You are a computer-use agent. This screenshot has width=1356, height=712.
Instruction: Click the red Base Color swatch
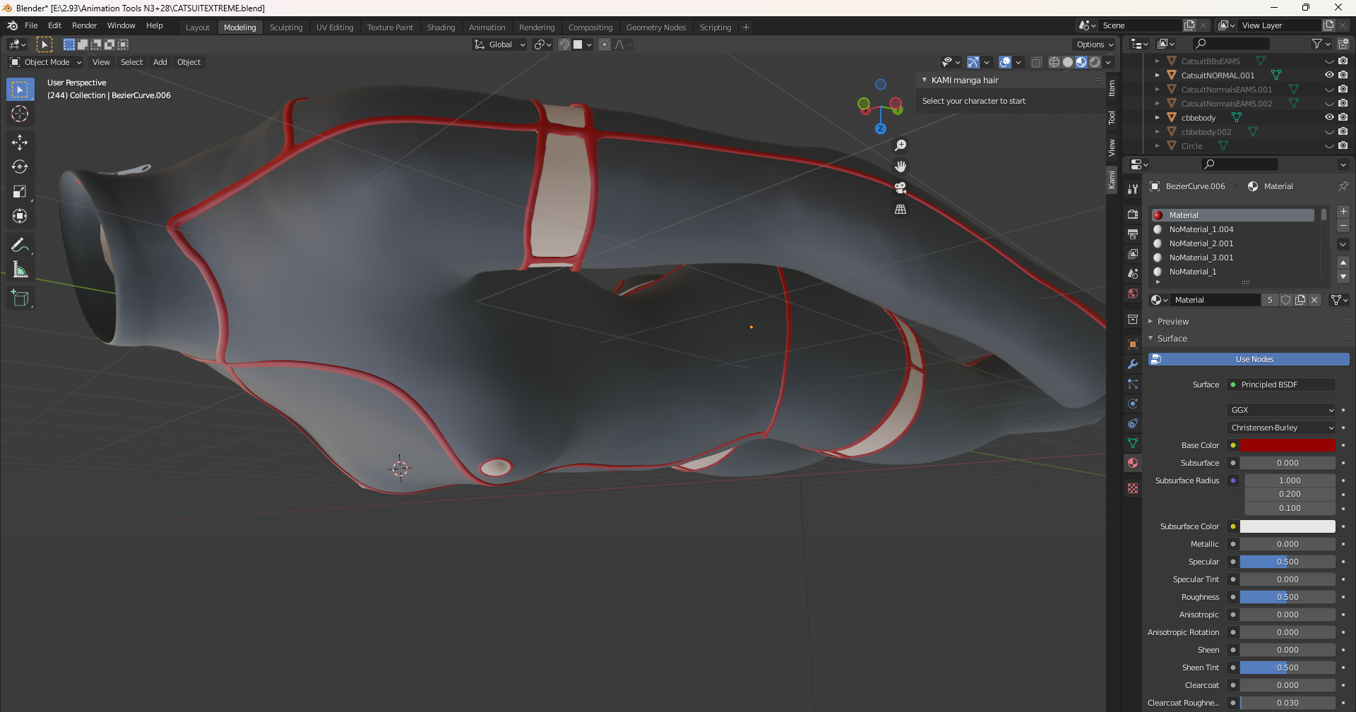tap(1287, 445)
